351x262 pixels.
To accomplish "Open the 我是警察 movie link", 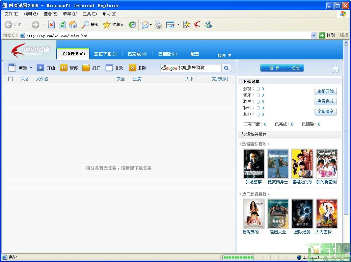I will [253, 182].
